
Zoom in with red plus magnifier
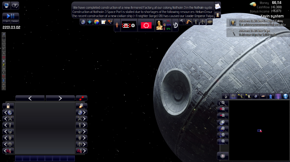(223, 109)
